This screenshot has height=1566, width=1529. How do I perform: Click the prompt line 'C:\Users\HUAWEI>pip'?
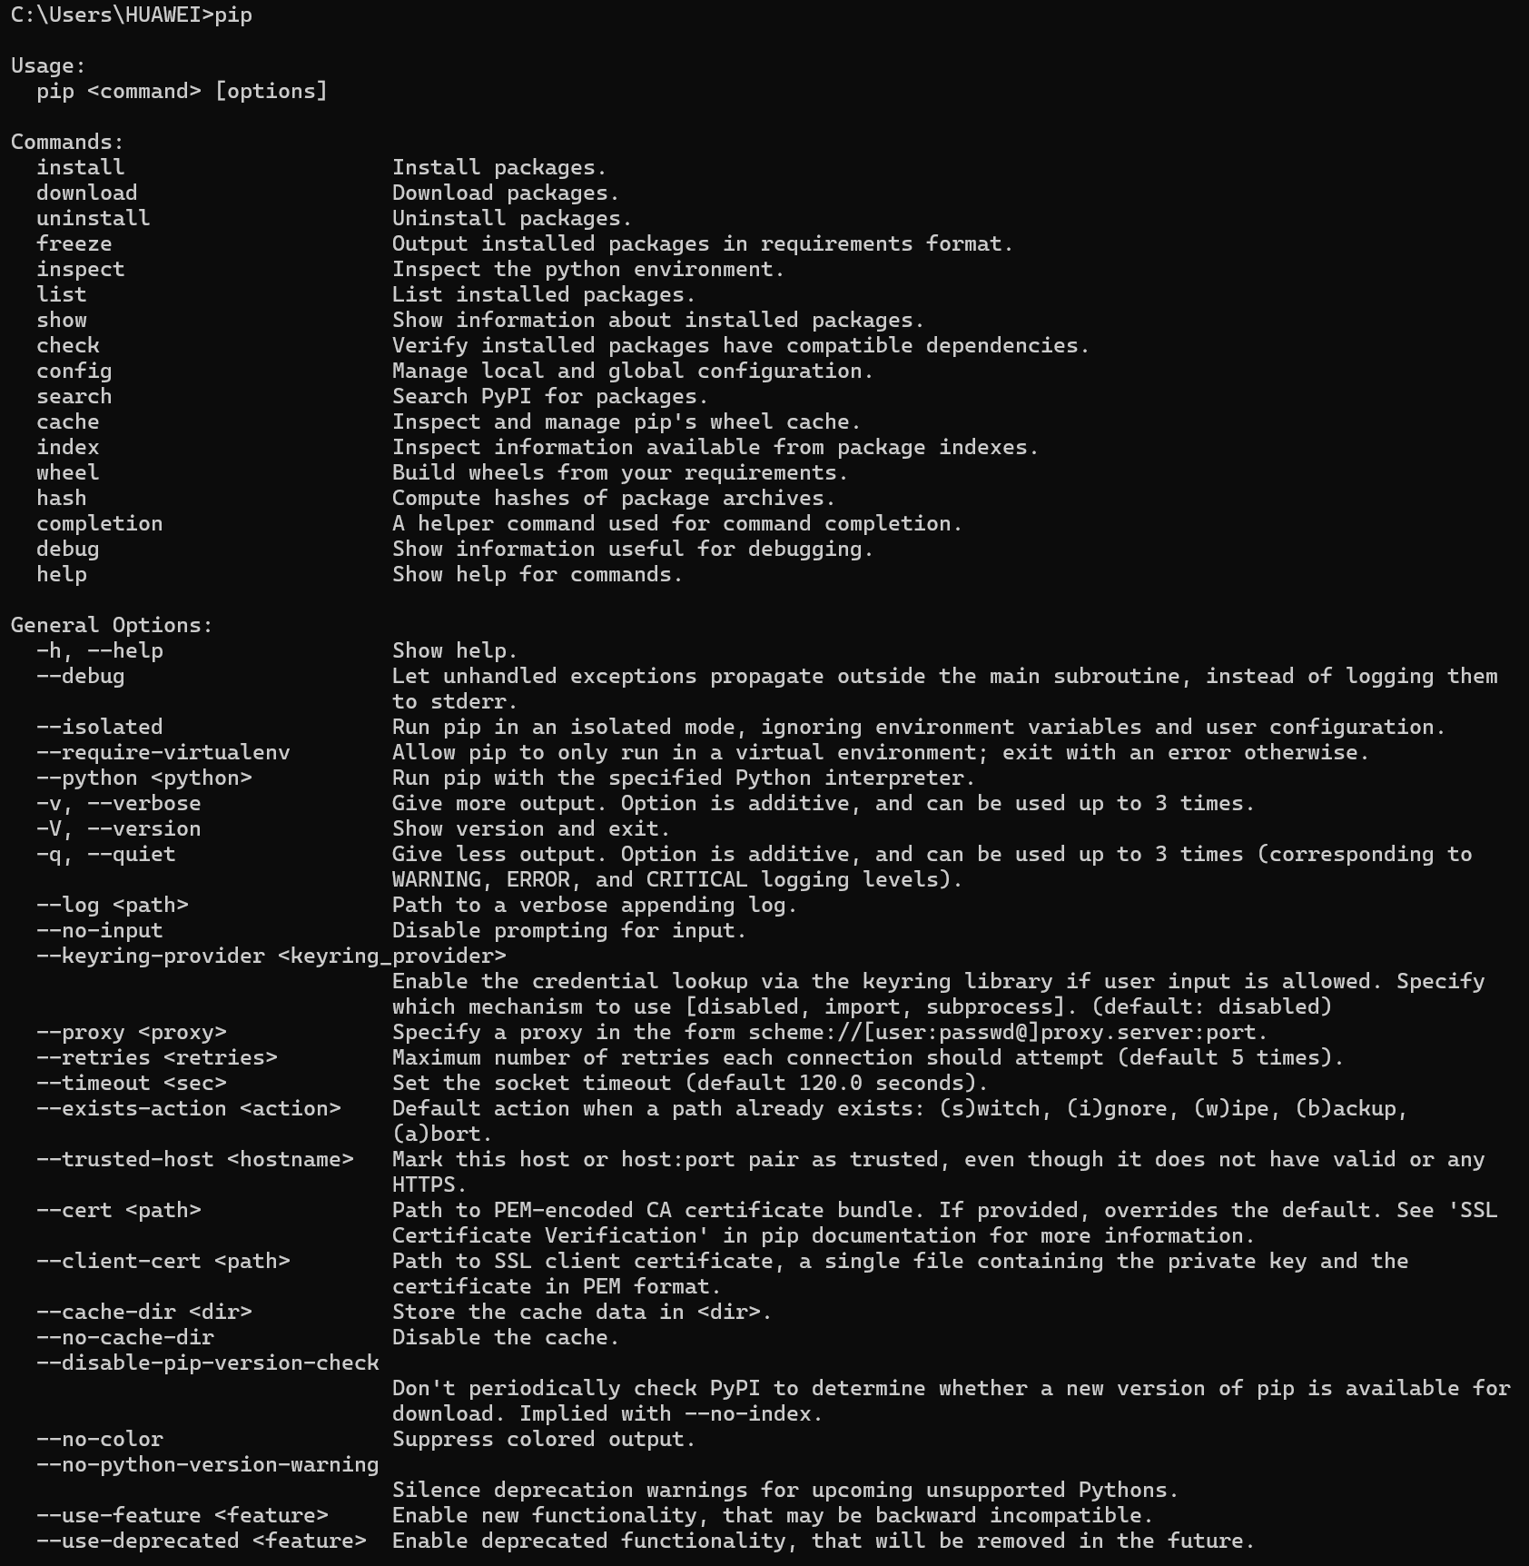[132, 15]
